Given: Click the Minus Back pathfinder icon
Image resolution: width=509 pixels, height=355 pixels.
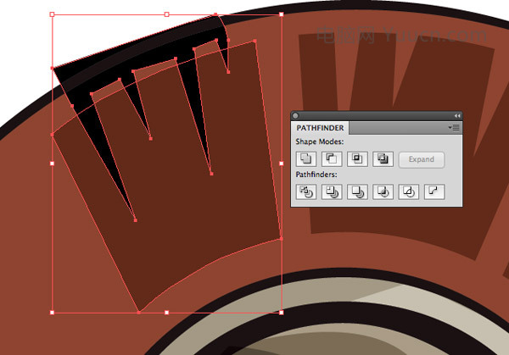Looking at the screenshot, I should [434, 191].
